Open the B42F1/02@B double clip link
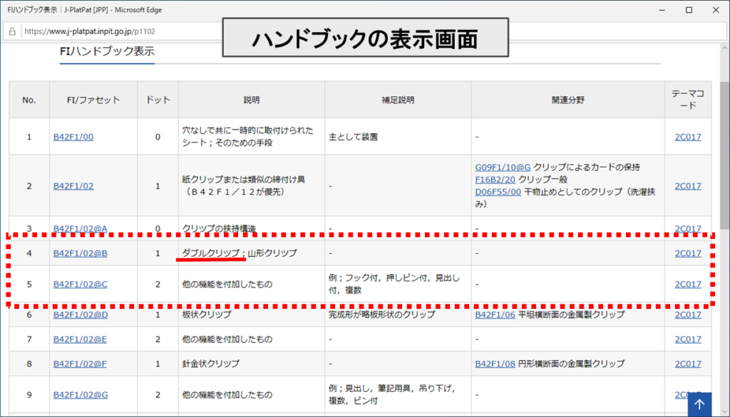 tap(80, 253)
